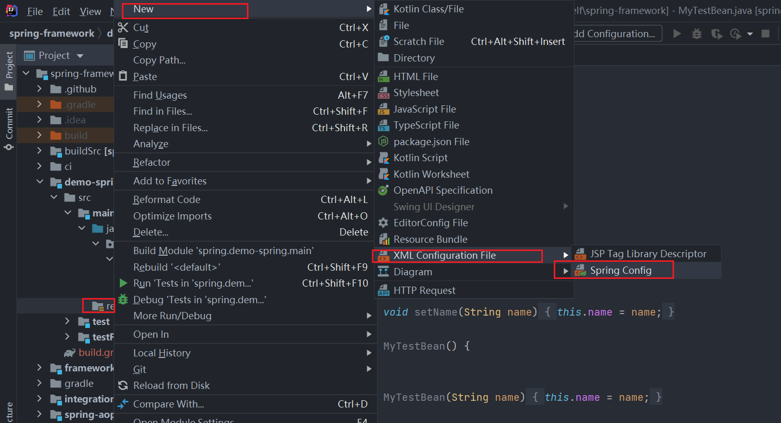Click the TypeScript File icon
The width and height of the screenshot is (781, 423).
click(x=384, y=126)
